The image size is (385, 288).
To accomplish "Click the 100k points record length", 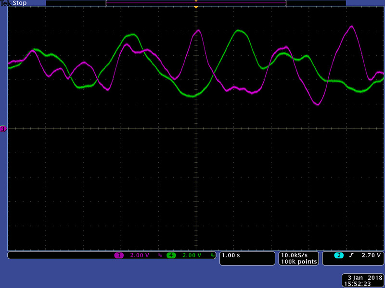I will point(299,262).
